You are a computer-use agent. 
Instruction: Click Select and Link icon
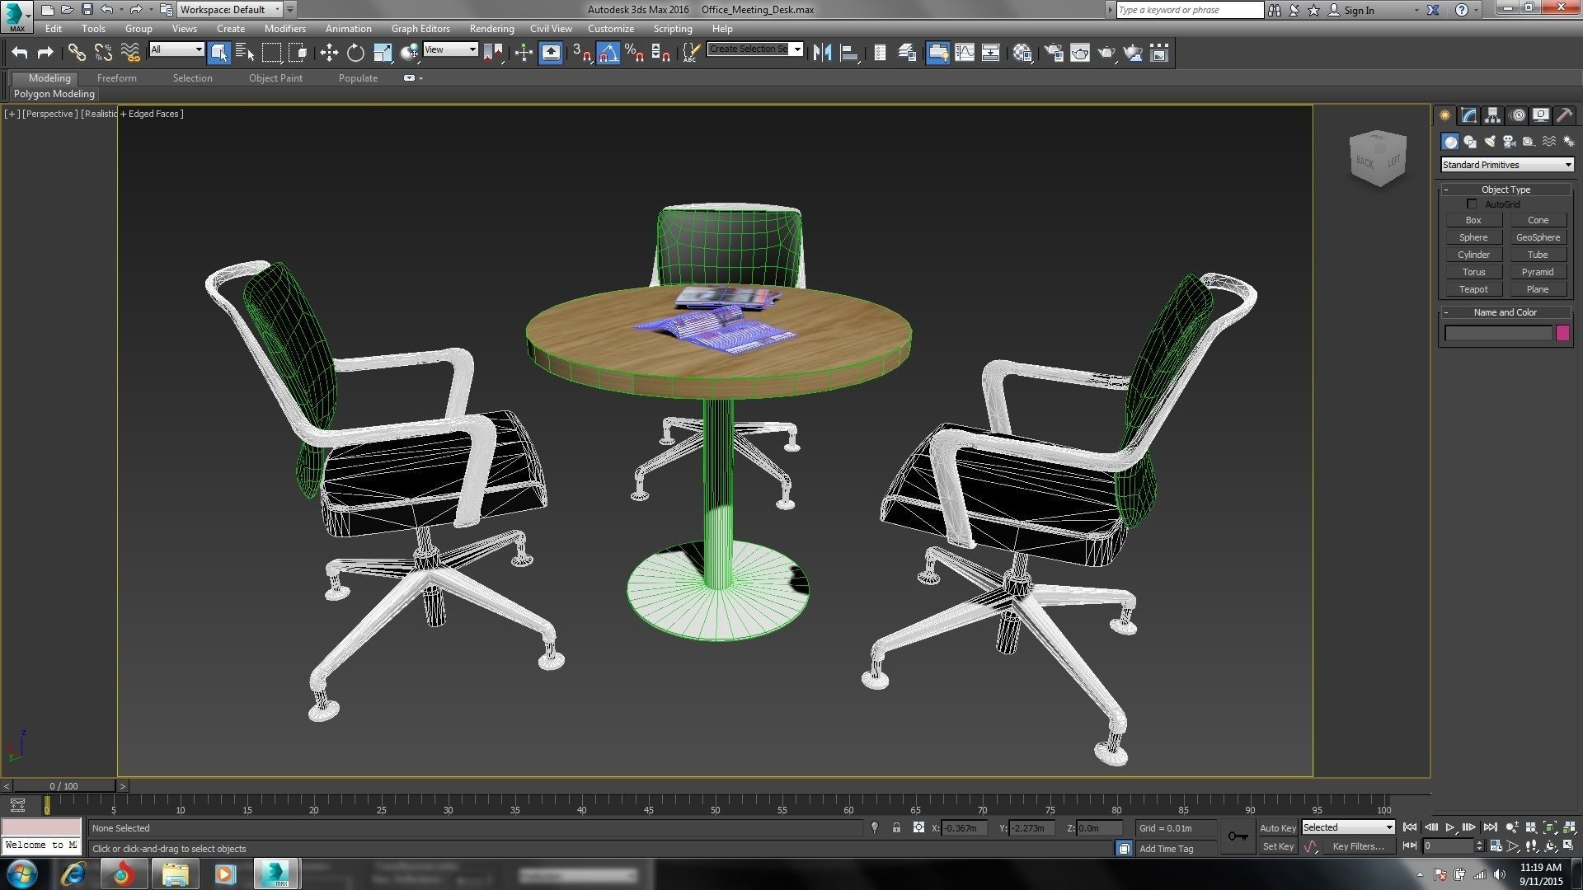pyautogui.click(x=77, y=54)
